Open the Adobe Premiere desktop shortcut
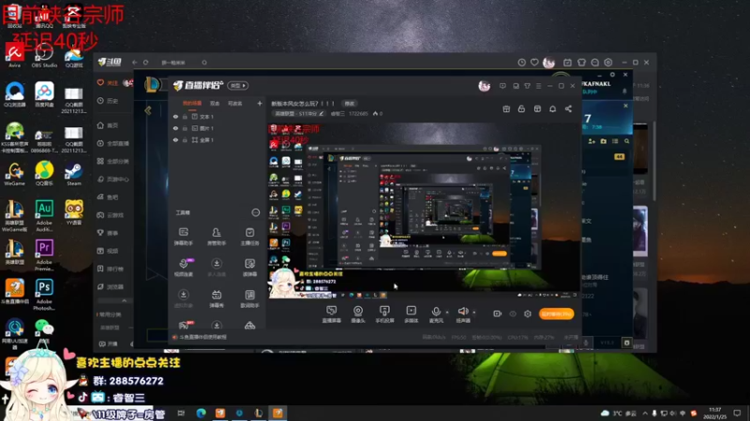Screen dimensions: 750x421 [x=44, y=254]
